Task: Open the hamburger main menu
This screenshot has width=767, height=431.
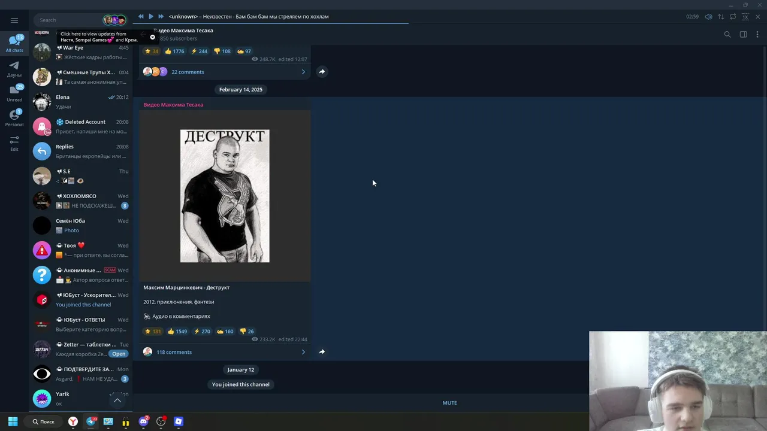Action: [14, 20]
